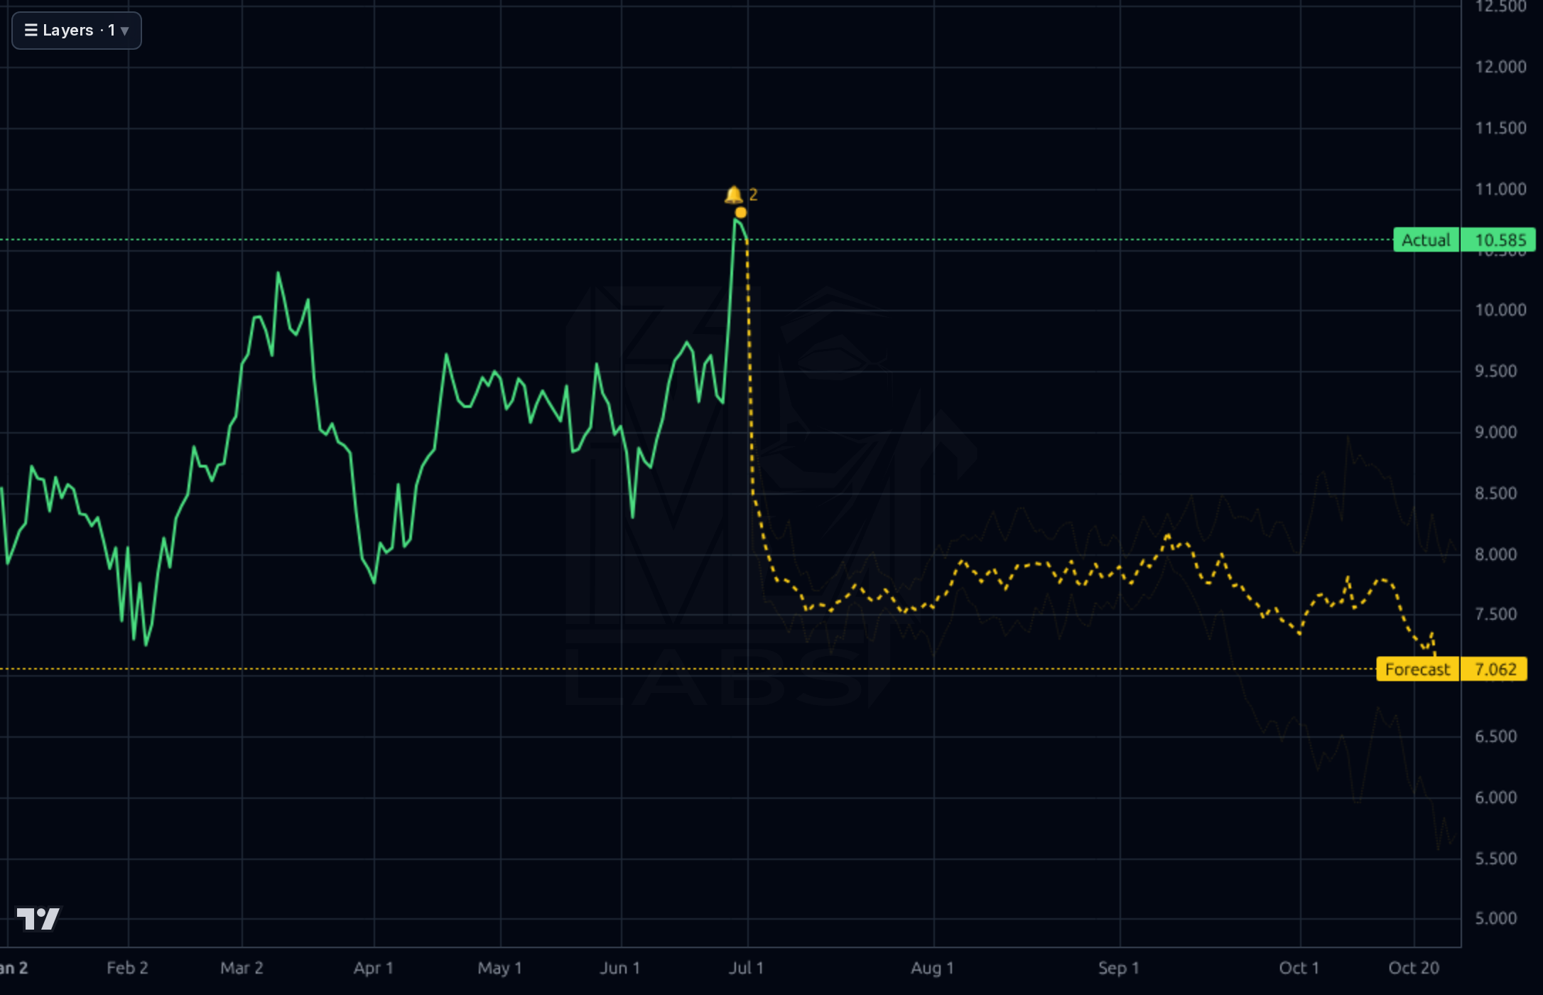Click the Oct 20 date label
1543x995 pixels.
1414,968
